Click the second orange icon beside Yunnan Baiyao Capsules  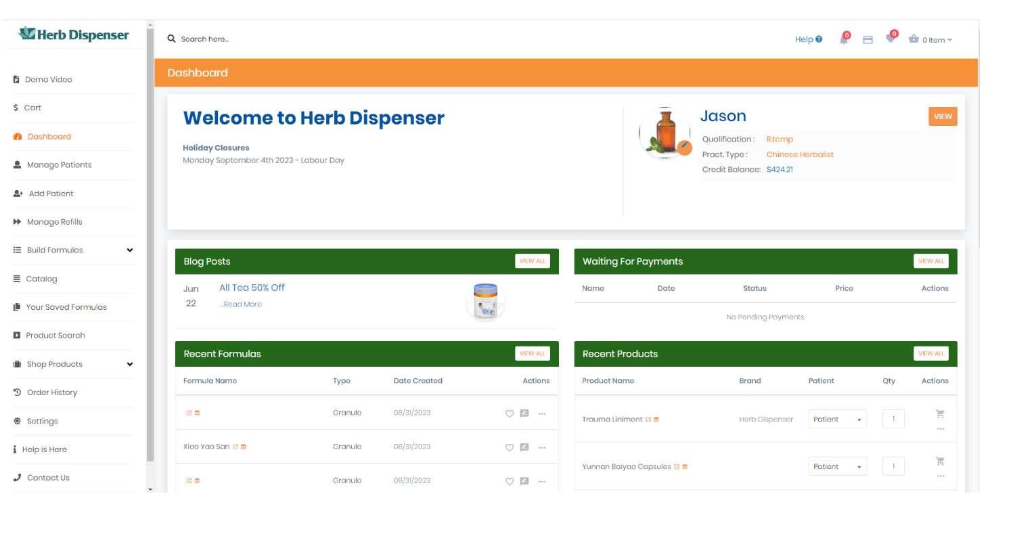click(x=685, y=467)
